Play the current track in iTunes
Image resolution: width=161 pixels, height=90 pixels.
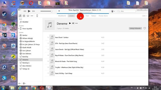point(29,11)
